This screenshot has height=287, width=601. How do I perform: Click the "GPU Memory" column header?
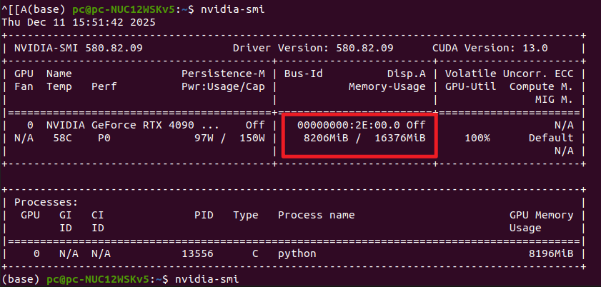[542, 215]
